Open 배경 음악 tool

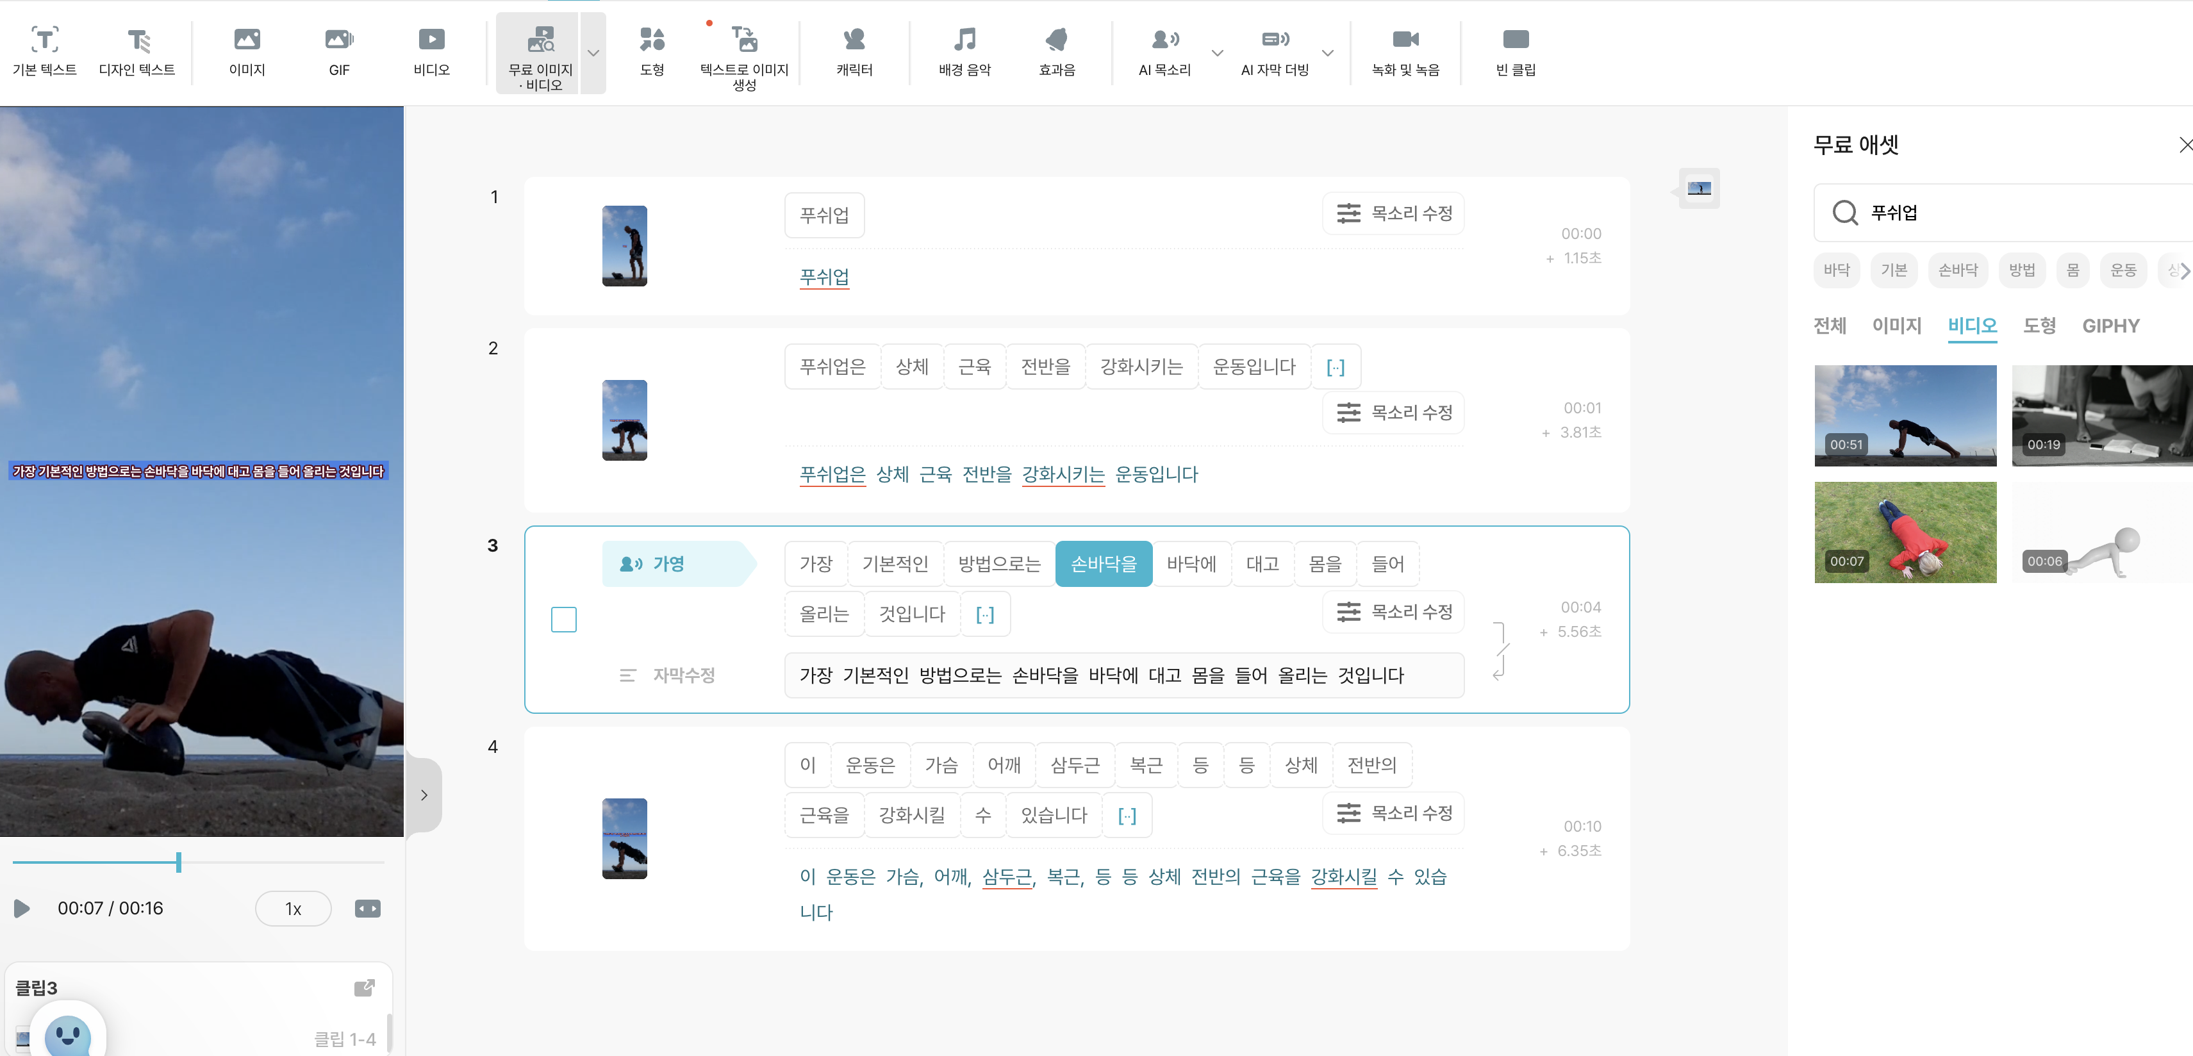point(964,52)
